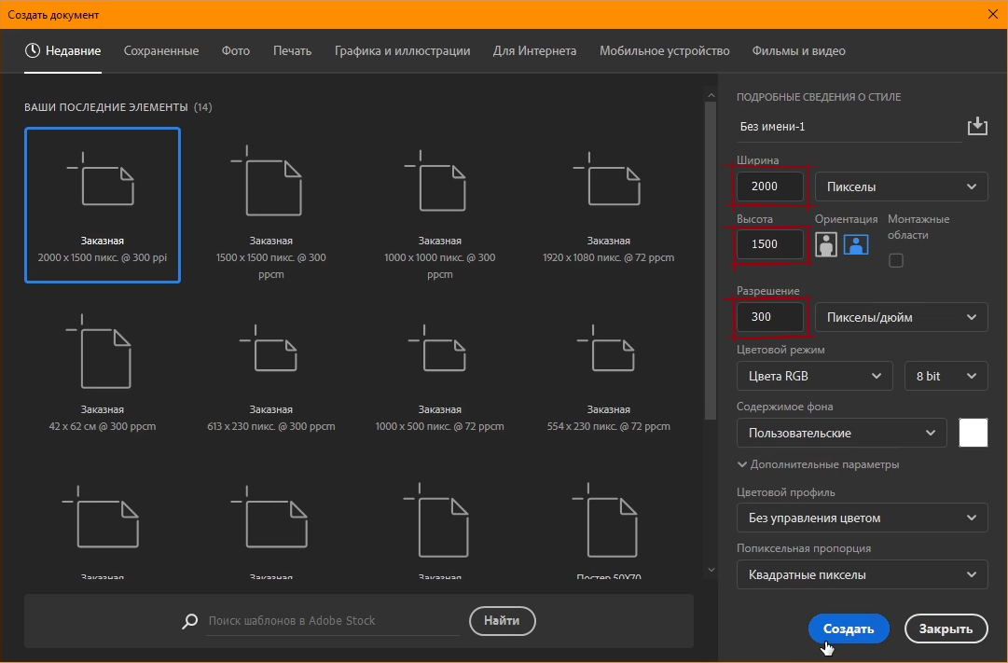Open the Мобильное устройство tab
The height and width of the screenshot is (663, 1008).
point(665,50)
